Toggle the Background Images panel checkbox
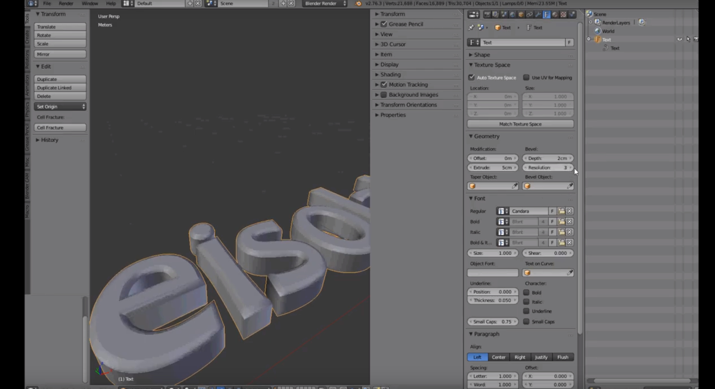The width and height of the screenshot is (715, 389). click(384, 95)
